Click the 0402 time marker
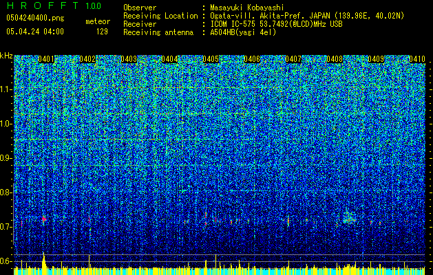The width and height of the screenshot is (433, 275). point(87,59)
